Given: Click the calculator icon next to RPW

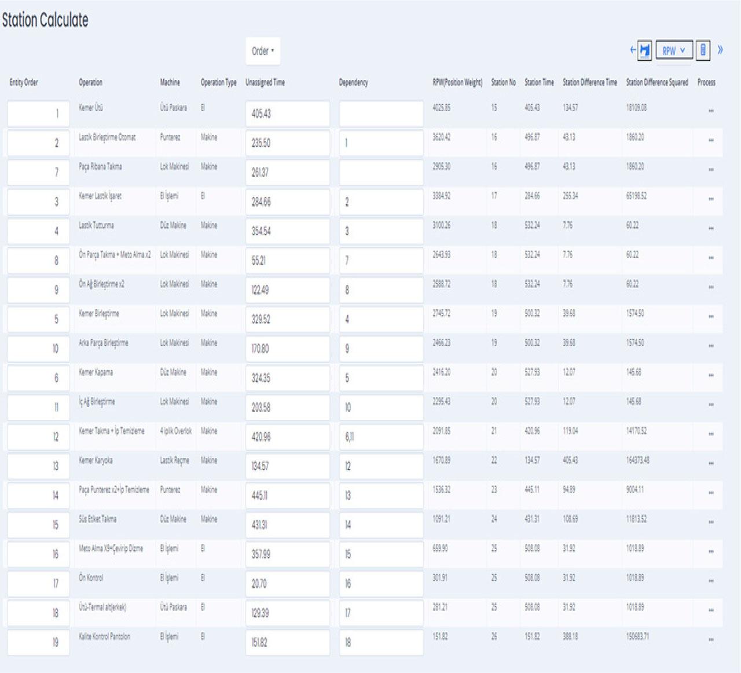Looking at the screenshot, I should point(703,50).
